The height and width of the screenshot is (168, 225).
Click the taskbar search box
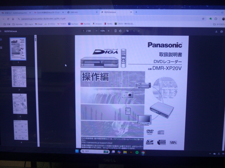click(95, 152)
